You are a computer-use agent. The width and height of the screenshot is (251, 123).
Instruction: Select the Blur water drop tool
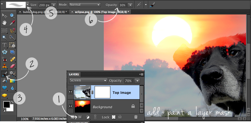tap(12, 88)
